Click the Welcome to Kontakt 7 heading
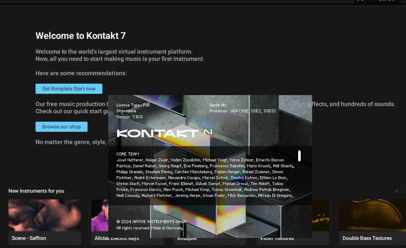The width and height of the screenshot is (406, 248). 80,35
